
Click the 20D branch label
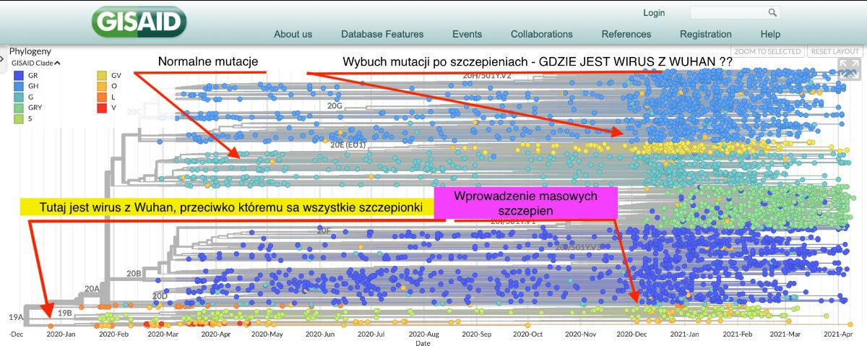pos(160,296)
